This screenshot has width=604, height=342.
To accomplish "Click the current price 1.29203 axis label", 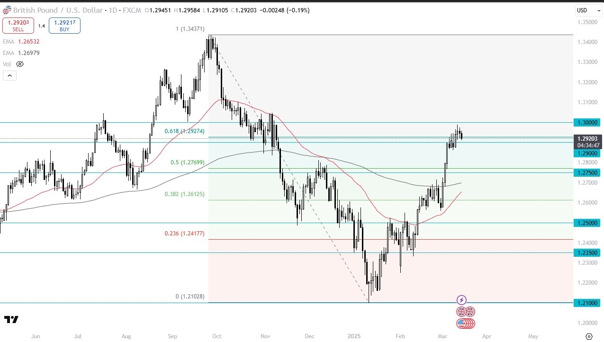I will coord(587,138).
